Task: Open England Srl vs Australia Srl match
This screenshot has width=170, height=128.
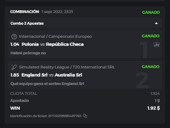Action: (x=52, y=75)
